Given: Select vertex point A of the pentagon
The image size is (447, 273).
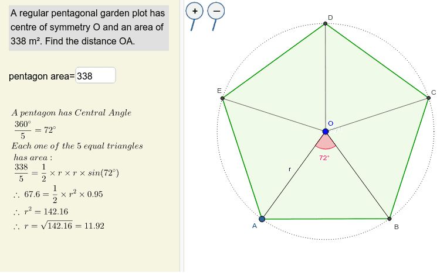Looking at the screenshot, I should click(x=262, y=219).
